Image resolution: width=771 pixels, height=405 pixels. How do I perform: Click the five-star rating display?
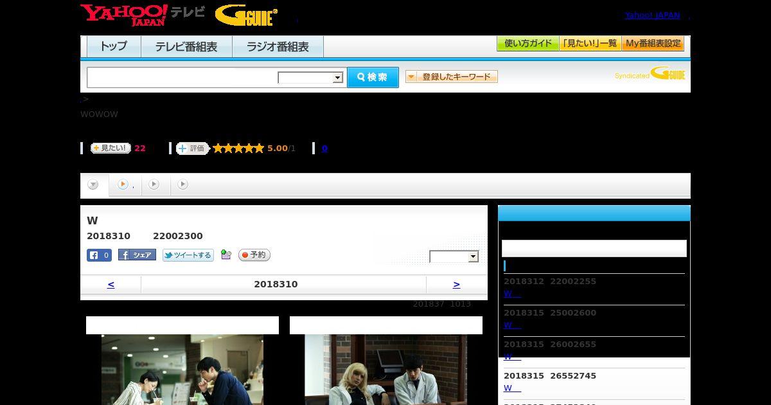point(238,148)
